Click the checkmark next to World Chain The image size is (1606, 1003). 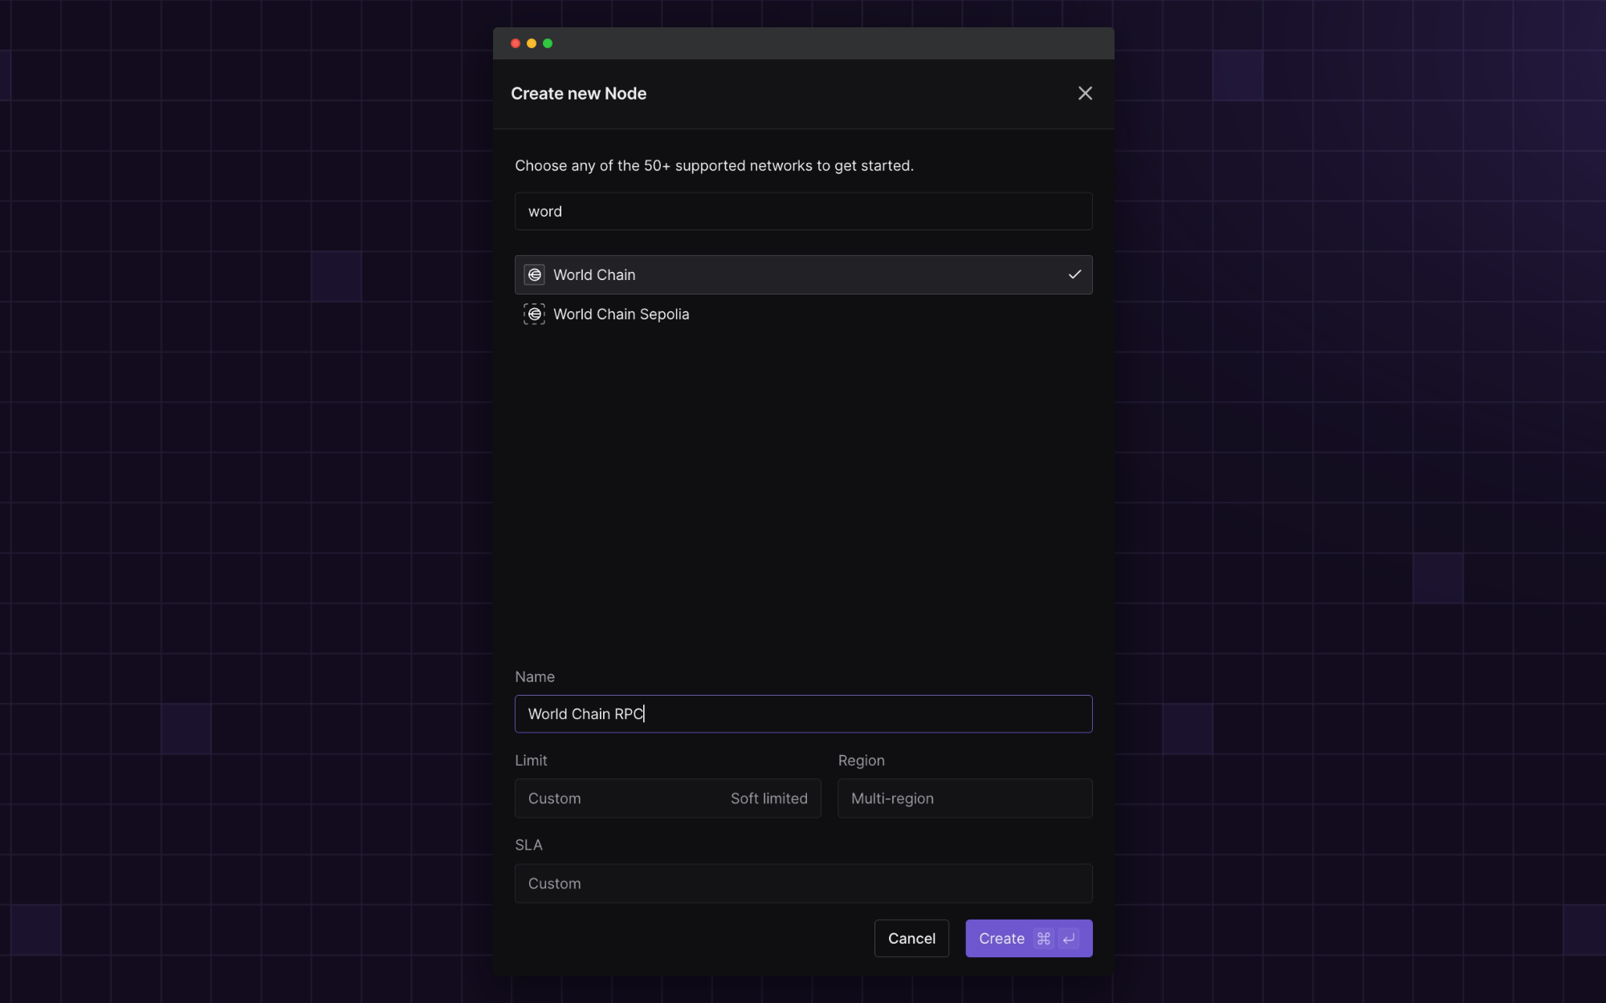tap(1074, 274)
